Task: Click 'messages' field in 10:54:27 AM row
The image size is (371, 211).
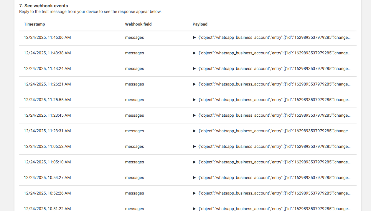Action: click(134, 178)
